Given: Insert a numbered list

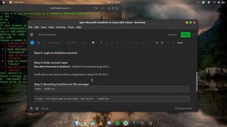Looking at the screenshot, I should 131,43.
